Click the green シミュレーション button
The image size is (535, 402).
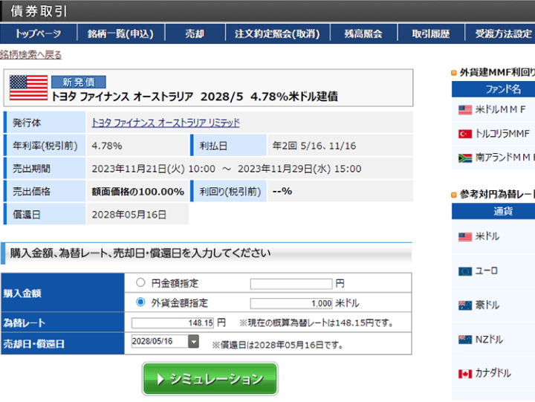210,379
